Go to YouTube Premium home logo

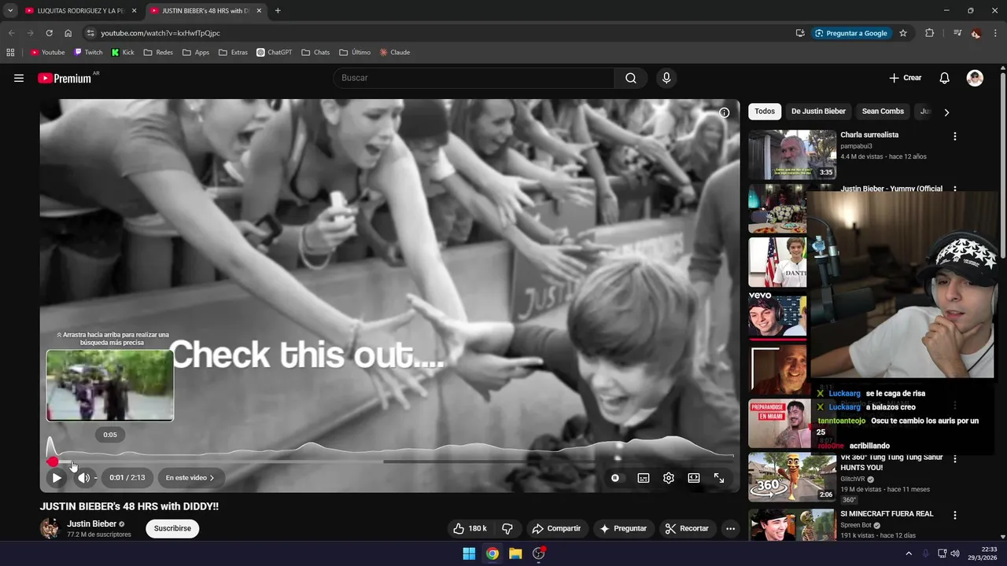pyautogui.click(x=65, y=78)
